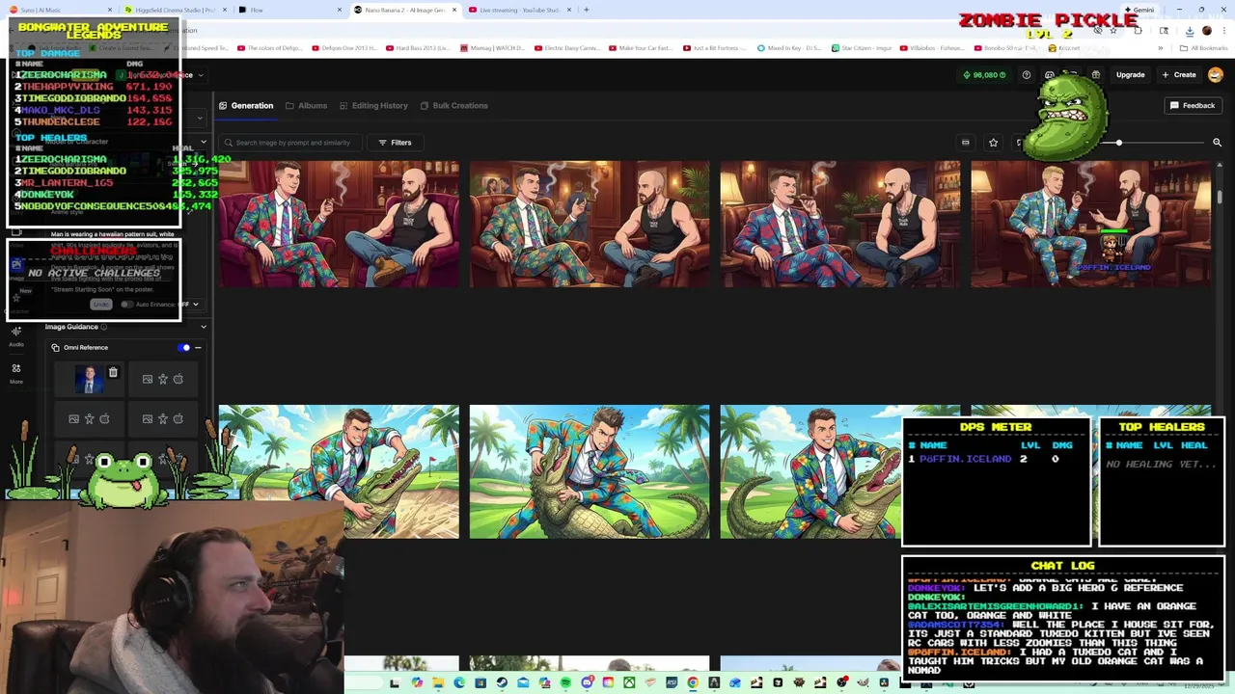This screenshot has width=1235, height=694.
Task: Click the Filters button
Action: click(395, 143)
